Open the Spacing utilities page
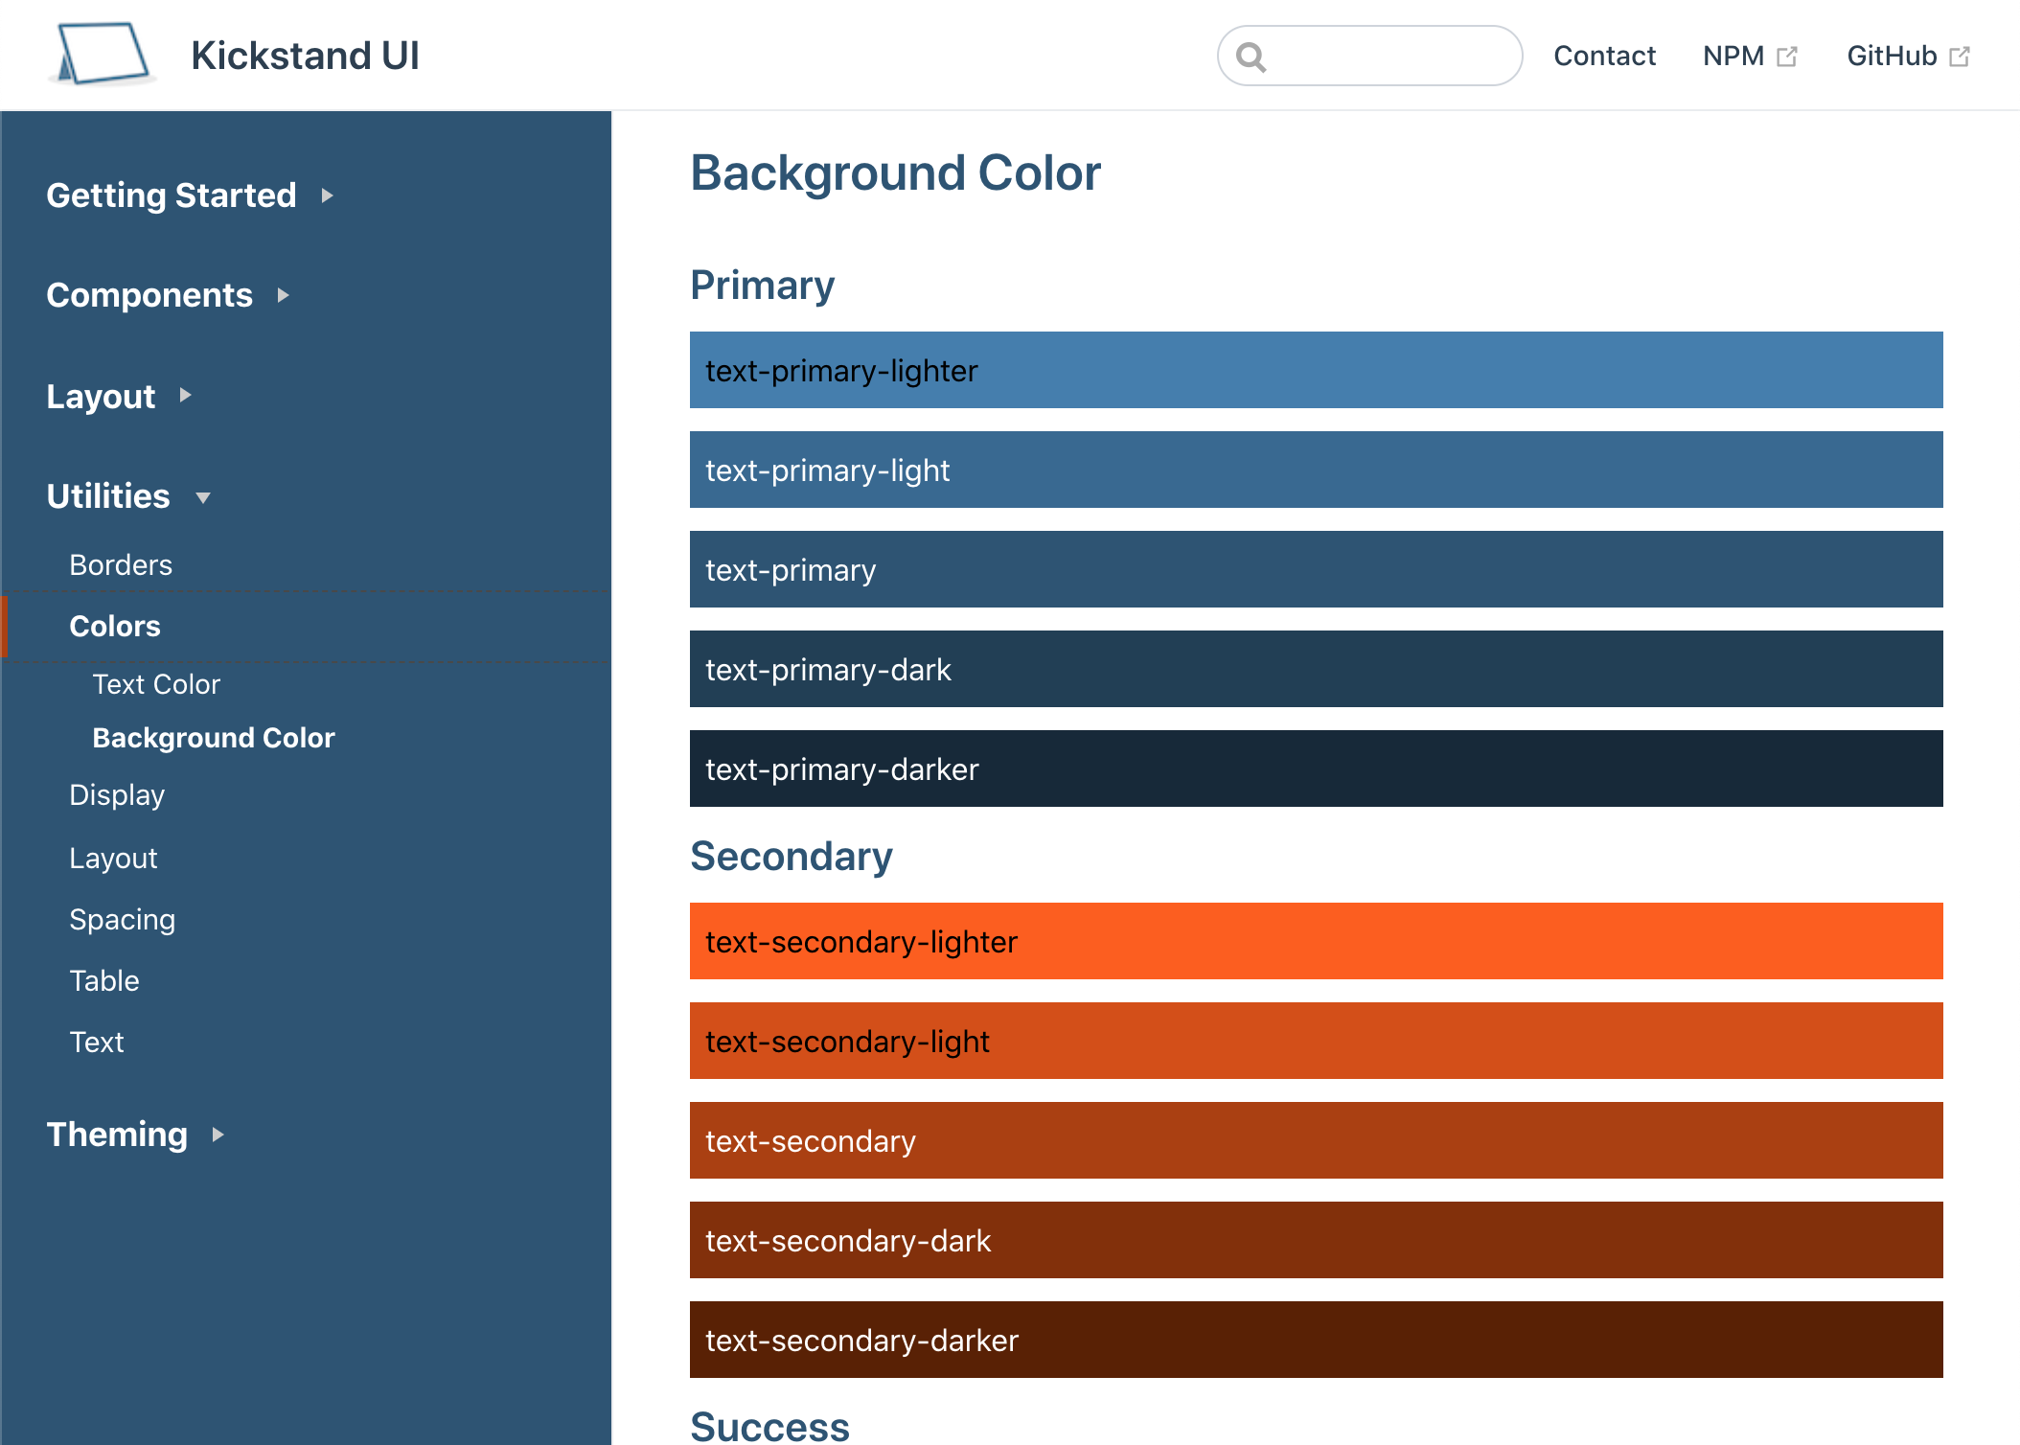This screenshot has width=2020, height=1445. pos(122,919)
